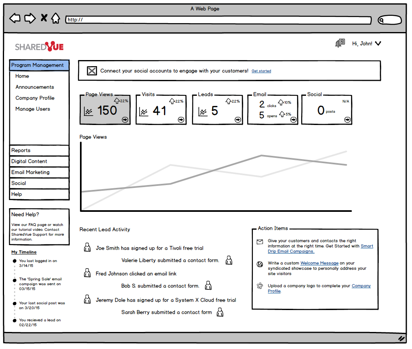Open Leads card arrow icon
The image size is (412, 349).
(x=238, y=120)
